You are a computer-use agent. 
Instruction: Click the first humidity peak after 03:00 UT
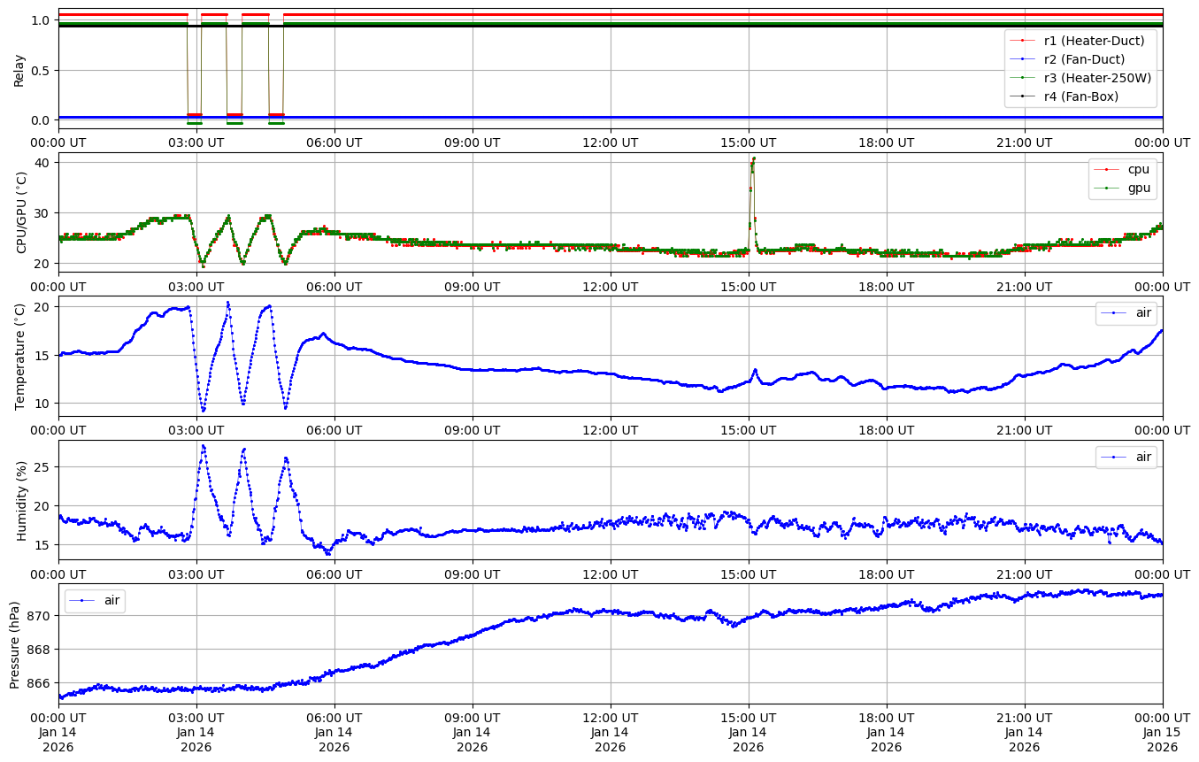204,446
